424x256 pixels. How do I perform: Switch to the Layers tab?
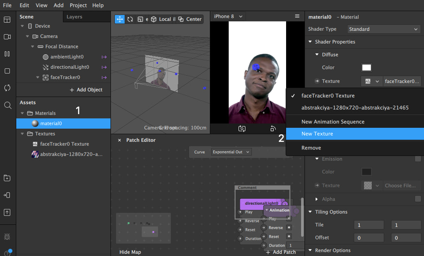[x=74, y=17]
